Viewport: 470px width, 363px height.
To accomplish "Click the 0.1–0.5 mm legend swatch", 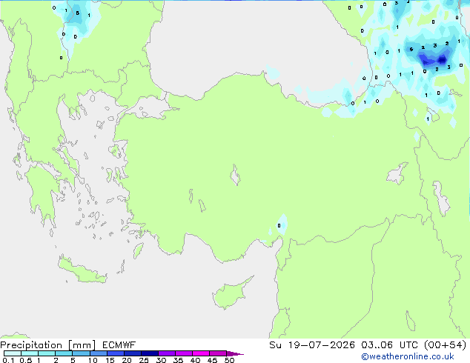I will (x=13, y=353).
